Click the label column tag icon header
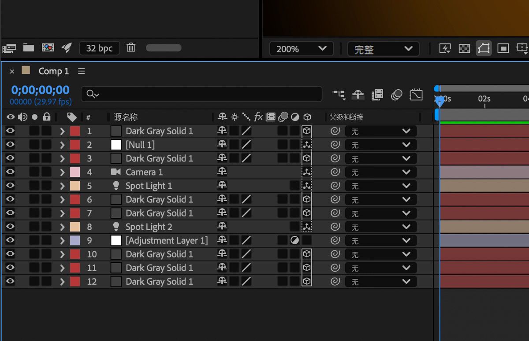The width and height of the screenshot is (529, 341). 72,117
